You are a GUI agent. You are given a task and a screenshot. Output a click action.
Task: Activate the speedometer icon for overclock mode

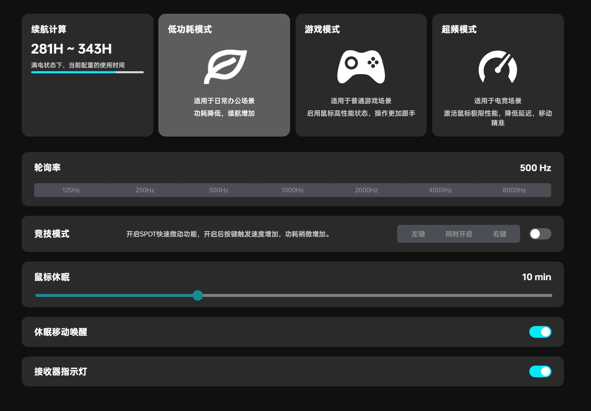point(498,67)
